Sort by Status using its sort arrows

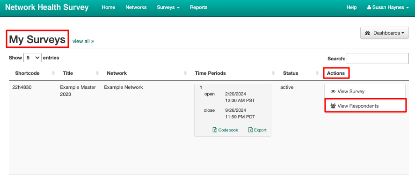pyautogui.click(x=317, y=73)
